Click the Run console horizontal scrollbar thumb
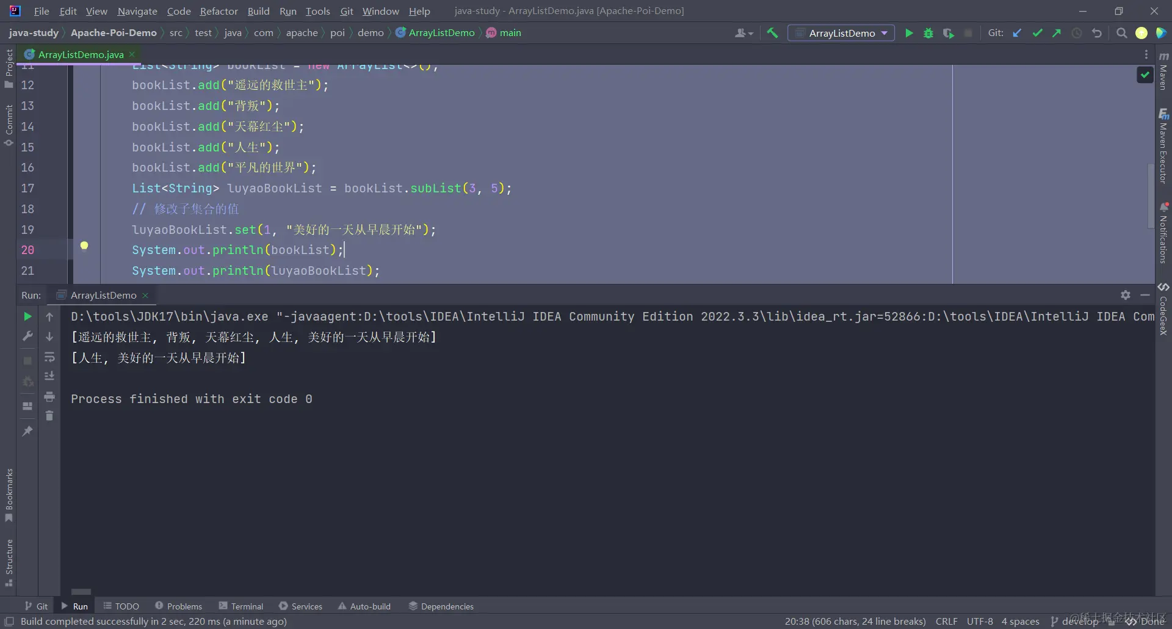The image size is (1172, 629). (81, 591)
